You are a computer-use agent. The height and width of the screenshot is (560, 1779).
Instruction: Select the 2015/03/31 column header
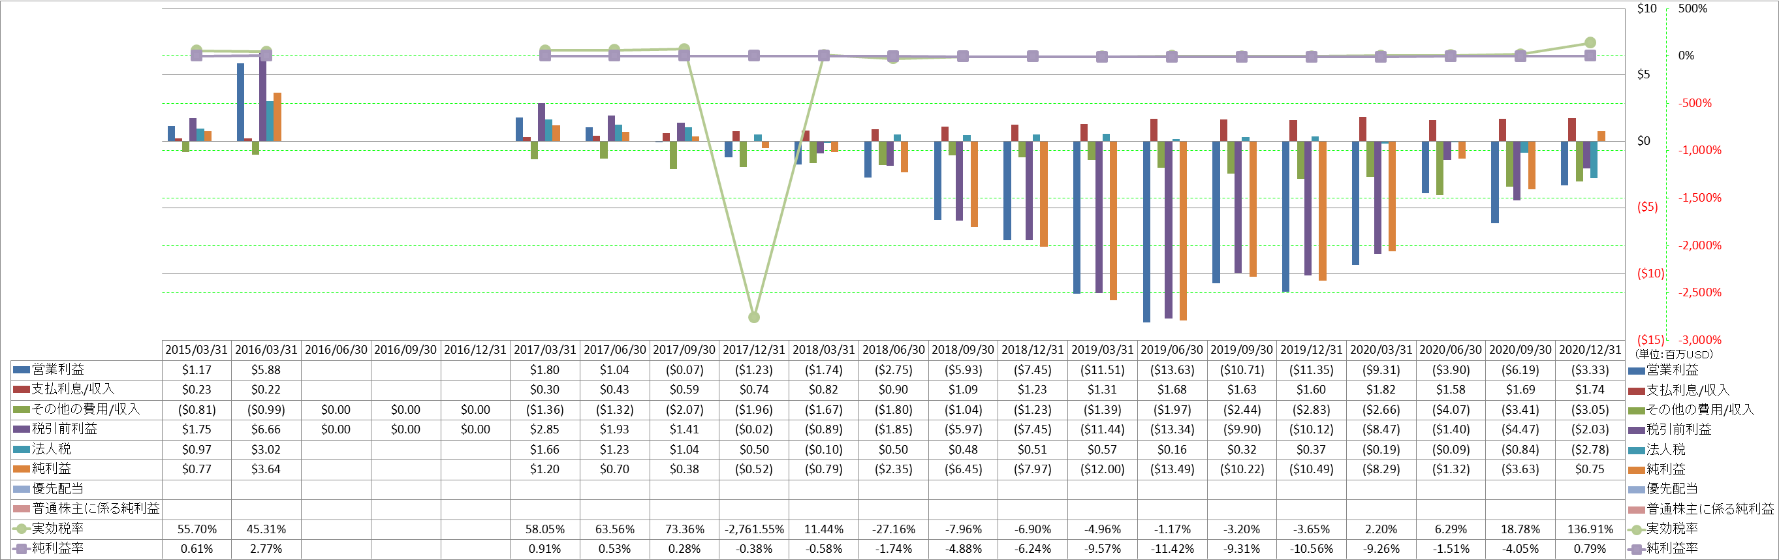click(197, 350)
